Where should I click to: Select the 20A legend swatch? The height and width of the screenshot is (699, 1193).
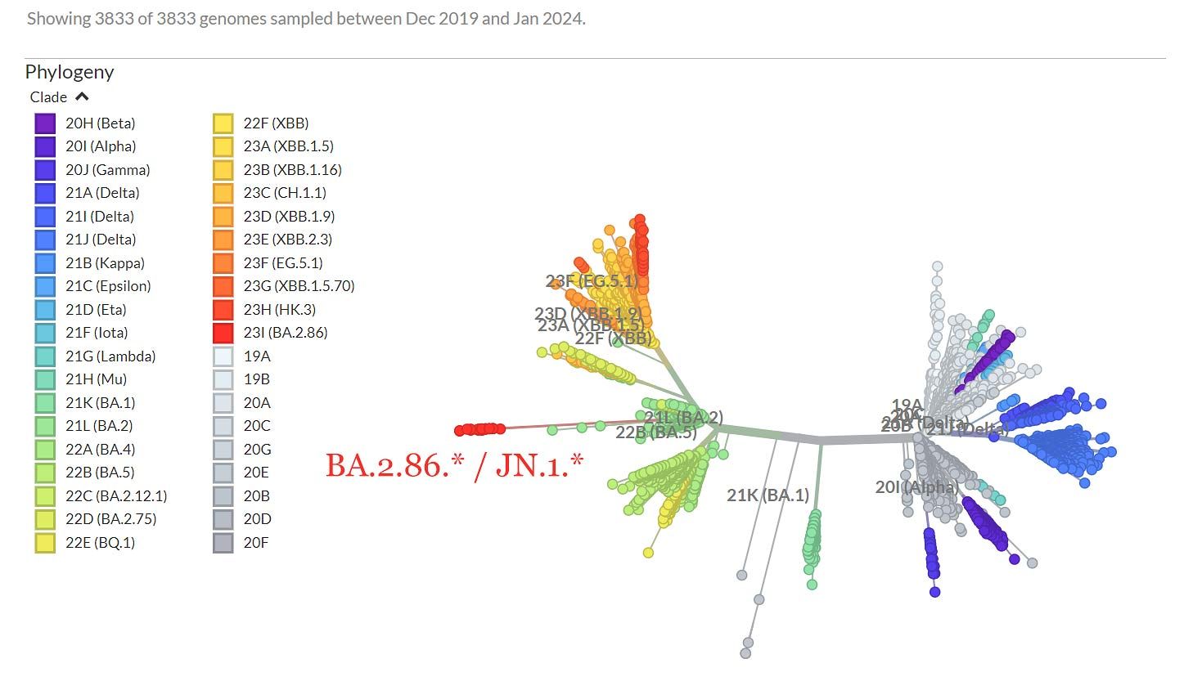pos(223,403)
